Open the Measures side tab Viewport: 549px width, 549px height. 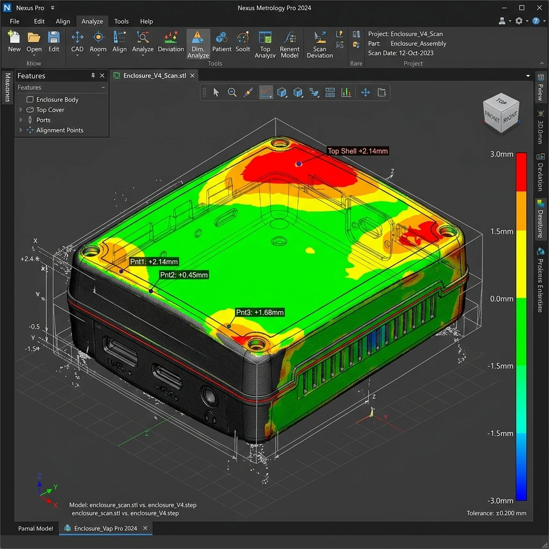pyautogui.click(x=7, y=87)
